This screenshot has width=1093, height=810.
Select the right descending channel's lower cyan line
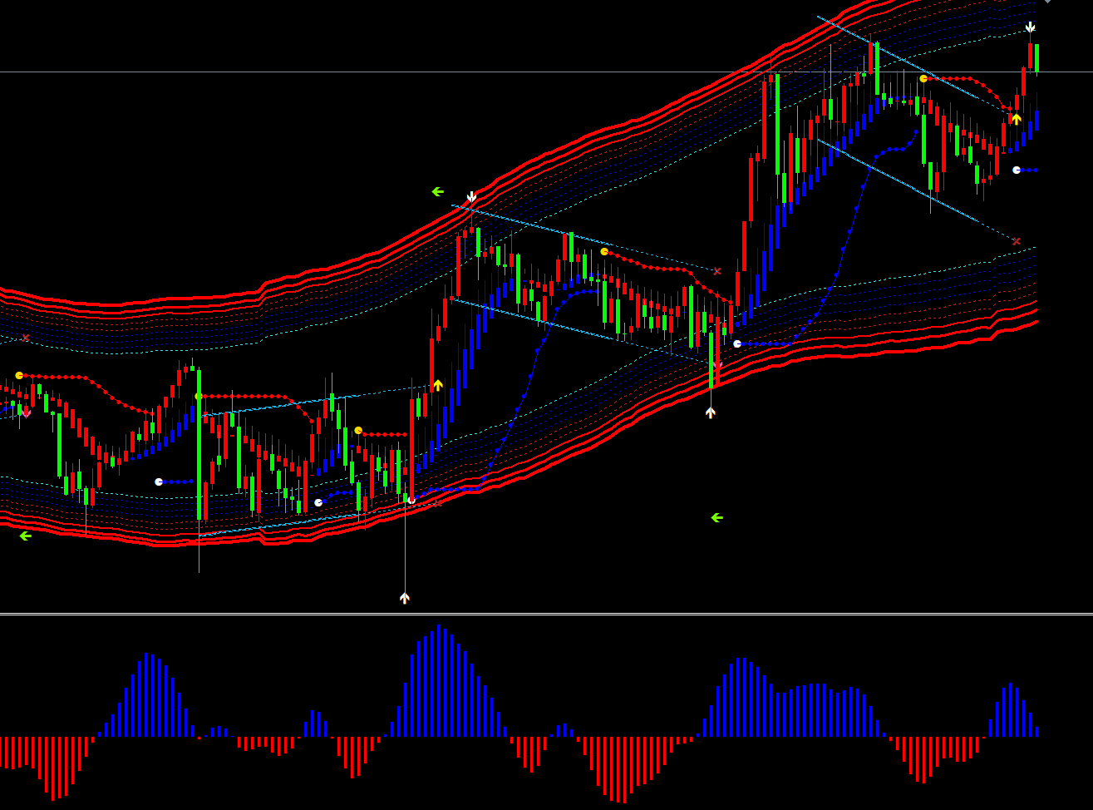pyautogui.click(x=917, y=190)
